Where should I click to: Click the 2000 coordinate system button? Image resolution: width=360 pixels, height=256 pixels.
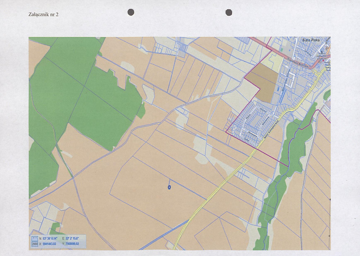(35, 244)
